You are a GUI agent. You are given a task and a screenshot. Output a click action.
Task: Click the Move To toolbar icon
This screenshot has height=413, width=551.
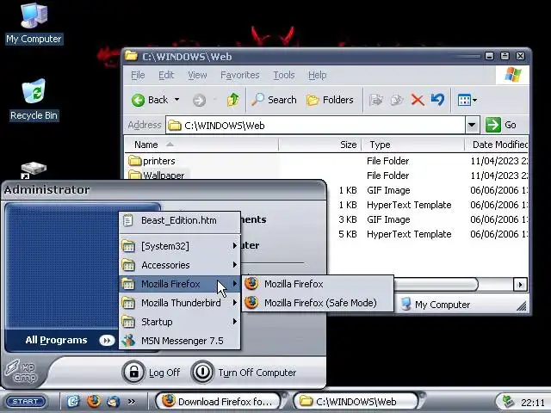point(375,100)
